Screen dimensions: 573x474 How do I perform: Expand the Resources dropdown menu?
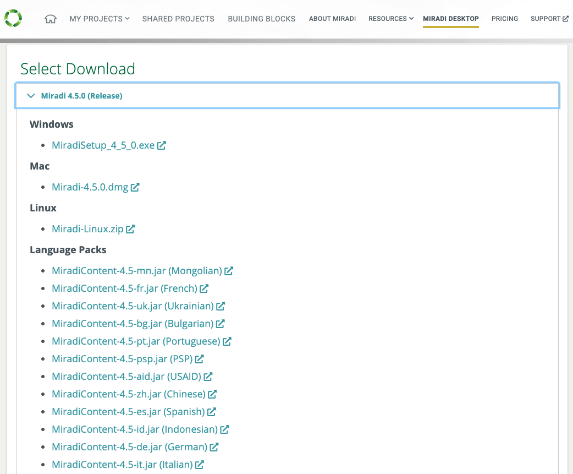point(390,19)
